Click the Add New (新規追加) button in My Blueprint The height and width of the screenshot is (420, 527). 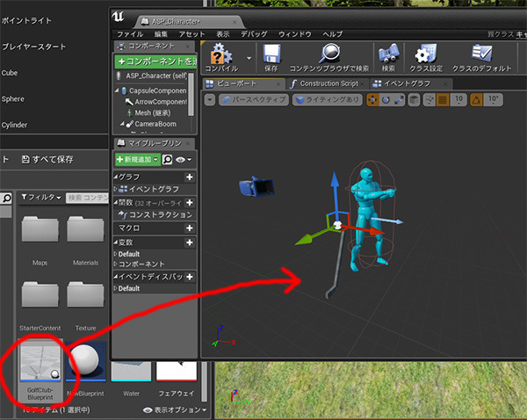coord(137,159)
